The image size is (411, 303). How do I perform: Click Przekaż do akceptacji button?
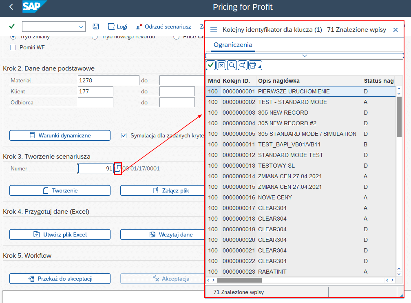tap(60, 279)
